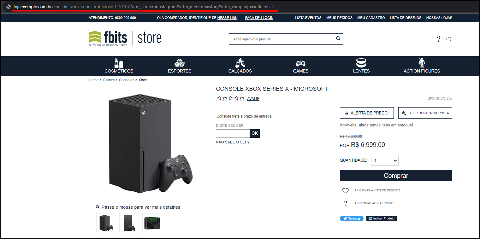Open the Quantidade dropdown

tap(385, 160)
